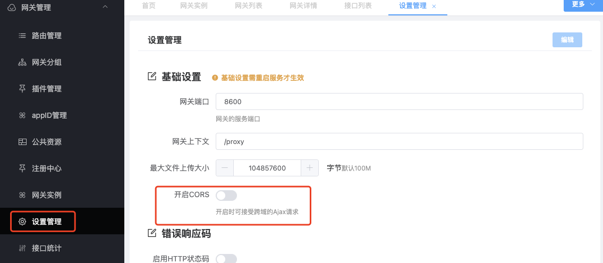The width and height of the screenshot is (603, 263).
Task: Click the 接口统计 sliders icon
Action: pos(22,248)
